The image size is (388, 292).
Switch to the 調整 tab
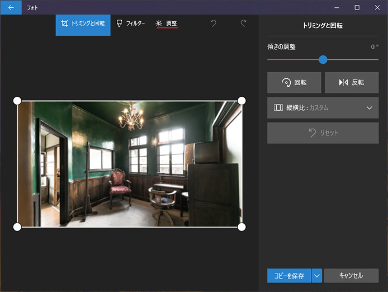click(x=167, y=23)
